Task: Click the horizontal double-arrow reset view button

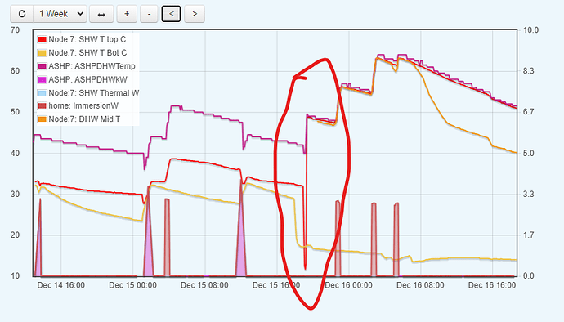Action: coord(101,14)
